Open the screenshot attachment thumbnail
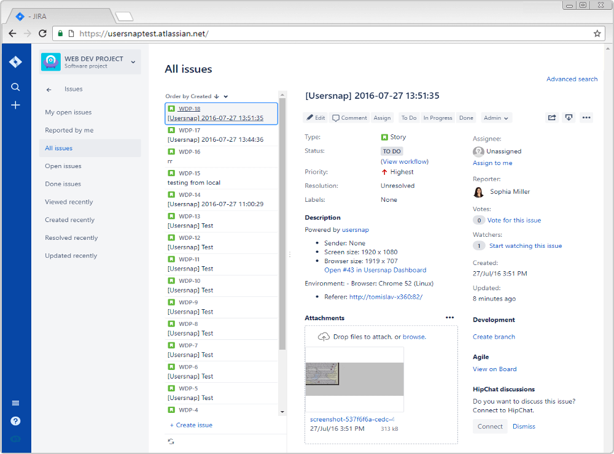614x454 pixels. click(x=354, y=379)
